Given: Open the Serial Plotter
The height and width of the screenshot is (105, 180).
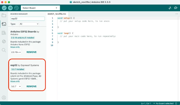Looking at the screenshot, I should (x=170, y=8).
